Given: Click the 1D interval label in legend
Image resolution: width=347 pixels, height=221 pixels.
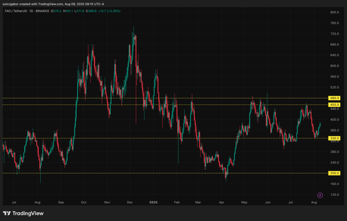Looking at the screenshot, I should [x=31, y=11].
